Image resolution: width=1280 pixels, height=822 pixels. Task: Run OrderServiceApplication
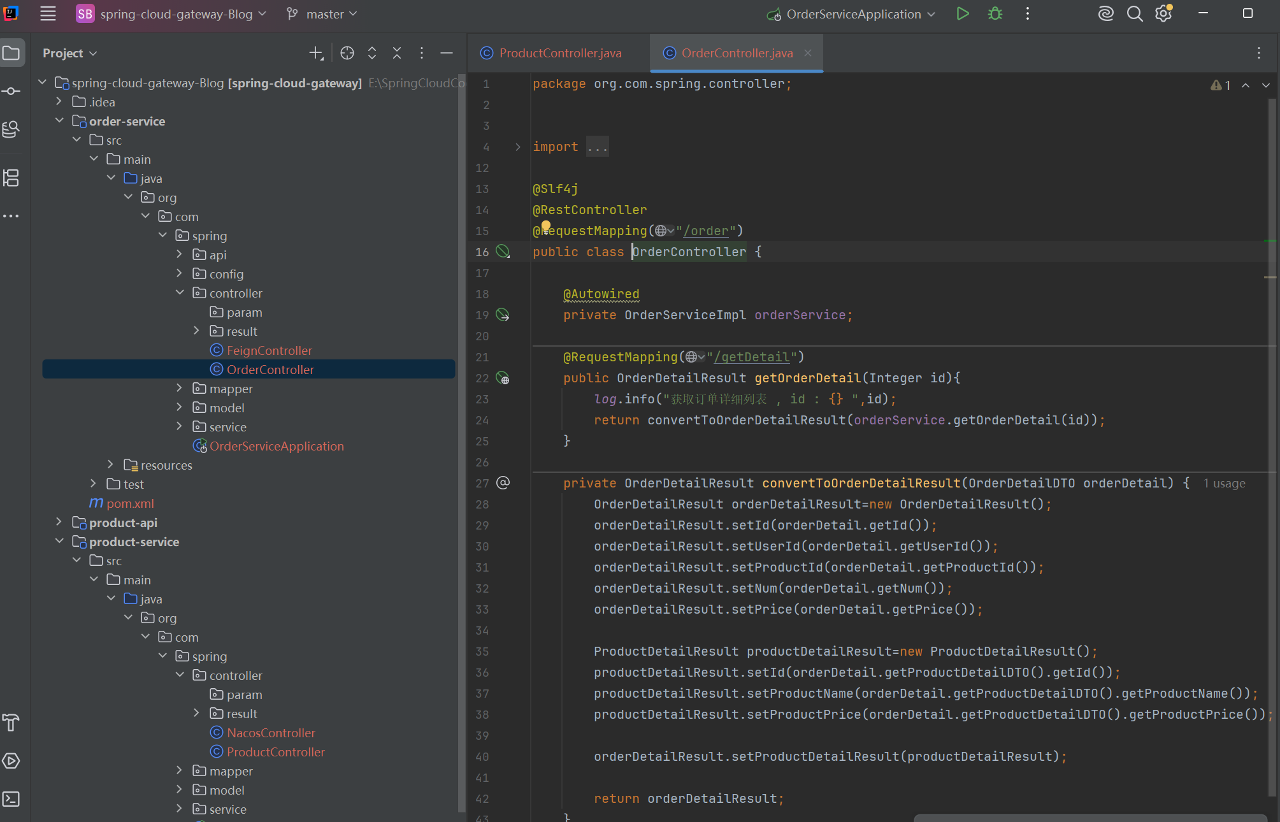[963, 13]
